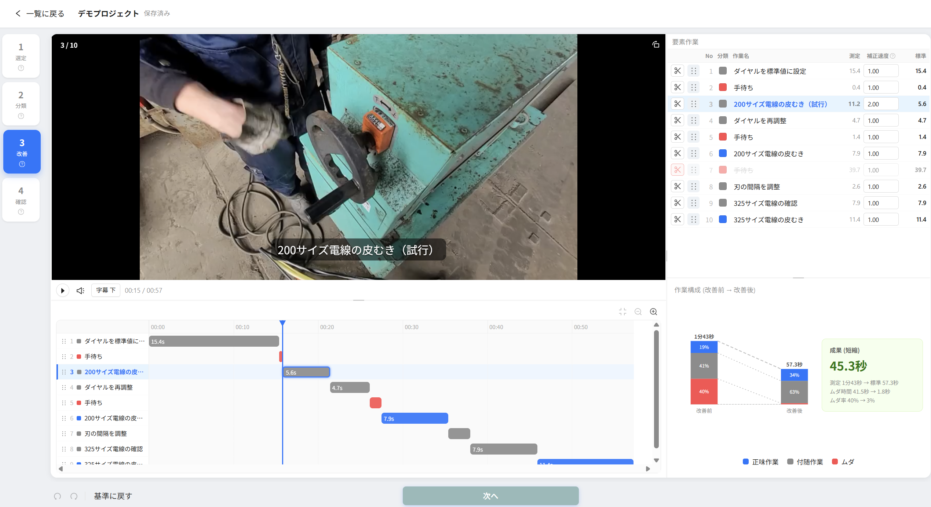Show help for step 2 分類
This screenshot has width=931, height=507.
point(21,116)
